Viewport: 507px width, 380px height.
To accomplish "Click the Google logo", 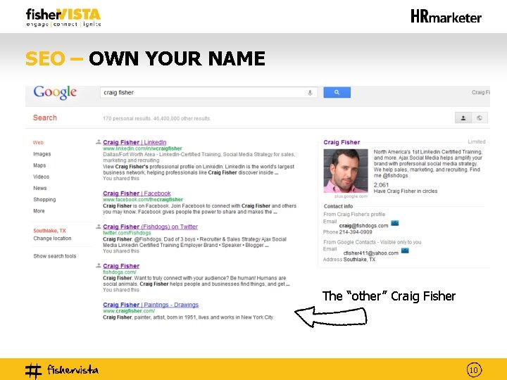I will pyautogui.click(x=55, y=93).
